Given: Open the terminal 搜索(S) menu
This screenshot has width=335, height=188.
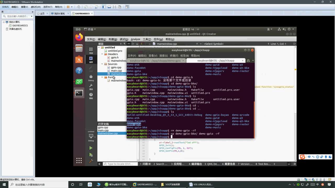Looking at the screenshot, I should (164, 56).
